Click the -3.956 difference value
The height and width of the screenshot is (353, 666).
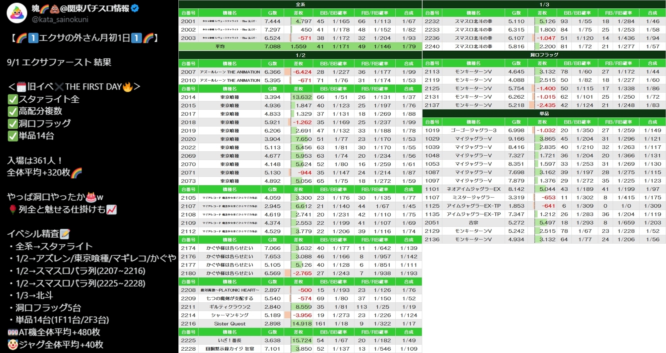click(x=302, y=315)
